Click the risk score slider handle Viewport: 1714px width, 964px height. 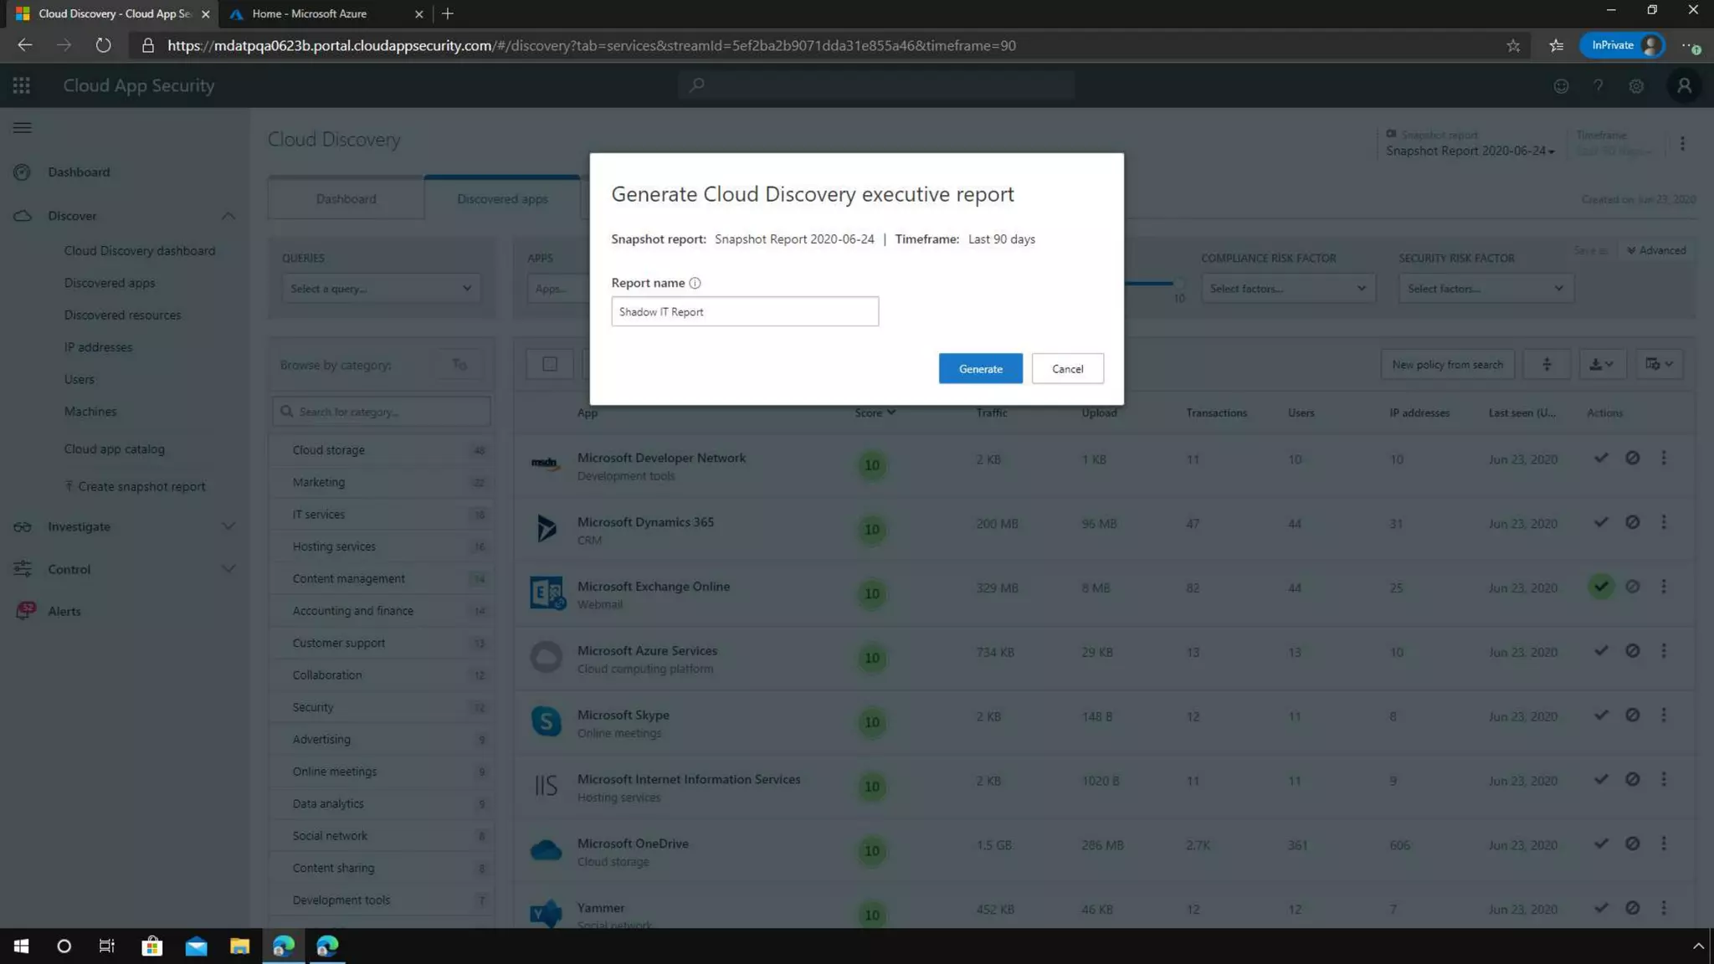click(1178, 283)
